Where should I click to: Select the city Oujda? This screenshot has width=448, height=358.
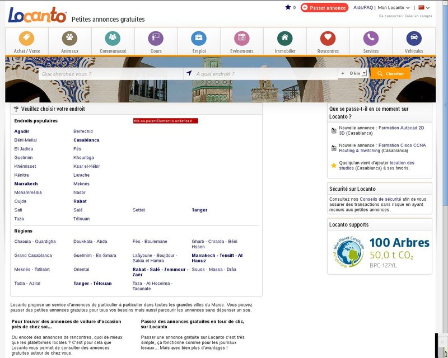(x=20, y=201)
